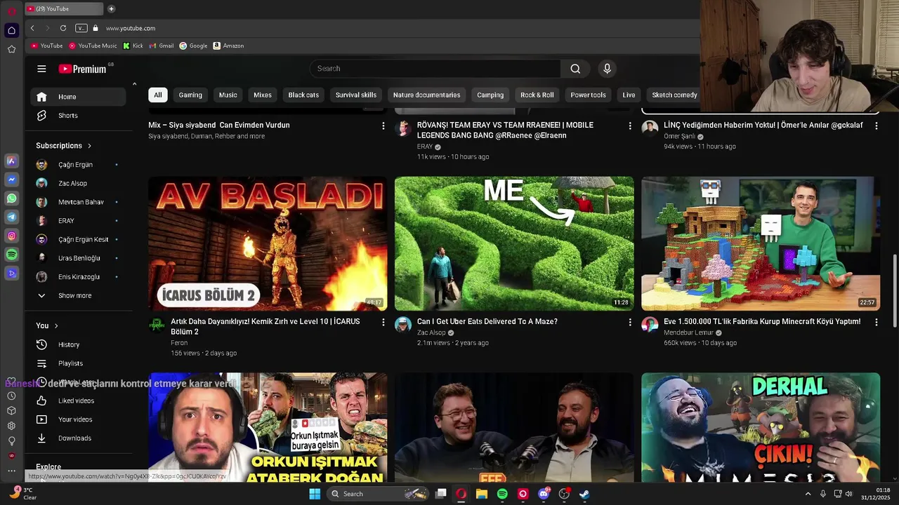The image size is (899, 505).
Task: Open Playlists in the sidebar
Action: click(77, 363)
